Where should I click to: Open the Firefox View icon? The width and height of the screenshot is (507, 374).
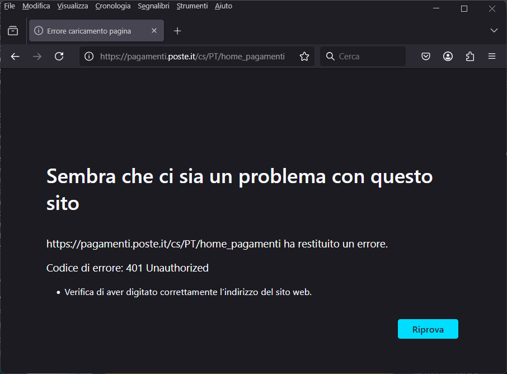click(x=13, y=31)
